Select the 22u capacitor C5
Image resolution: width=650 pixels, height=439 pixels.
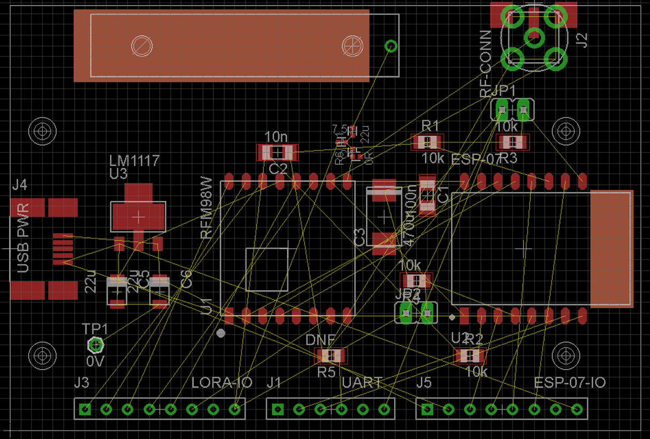(x=116, y=291)
